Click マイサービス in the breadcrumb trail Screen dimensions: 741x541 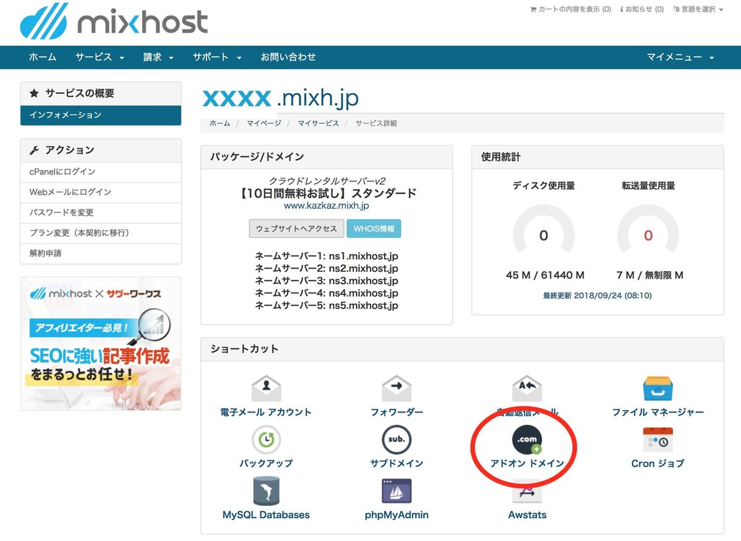point(318,124)
